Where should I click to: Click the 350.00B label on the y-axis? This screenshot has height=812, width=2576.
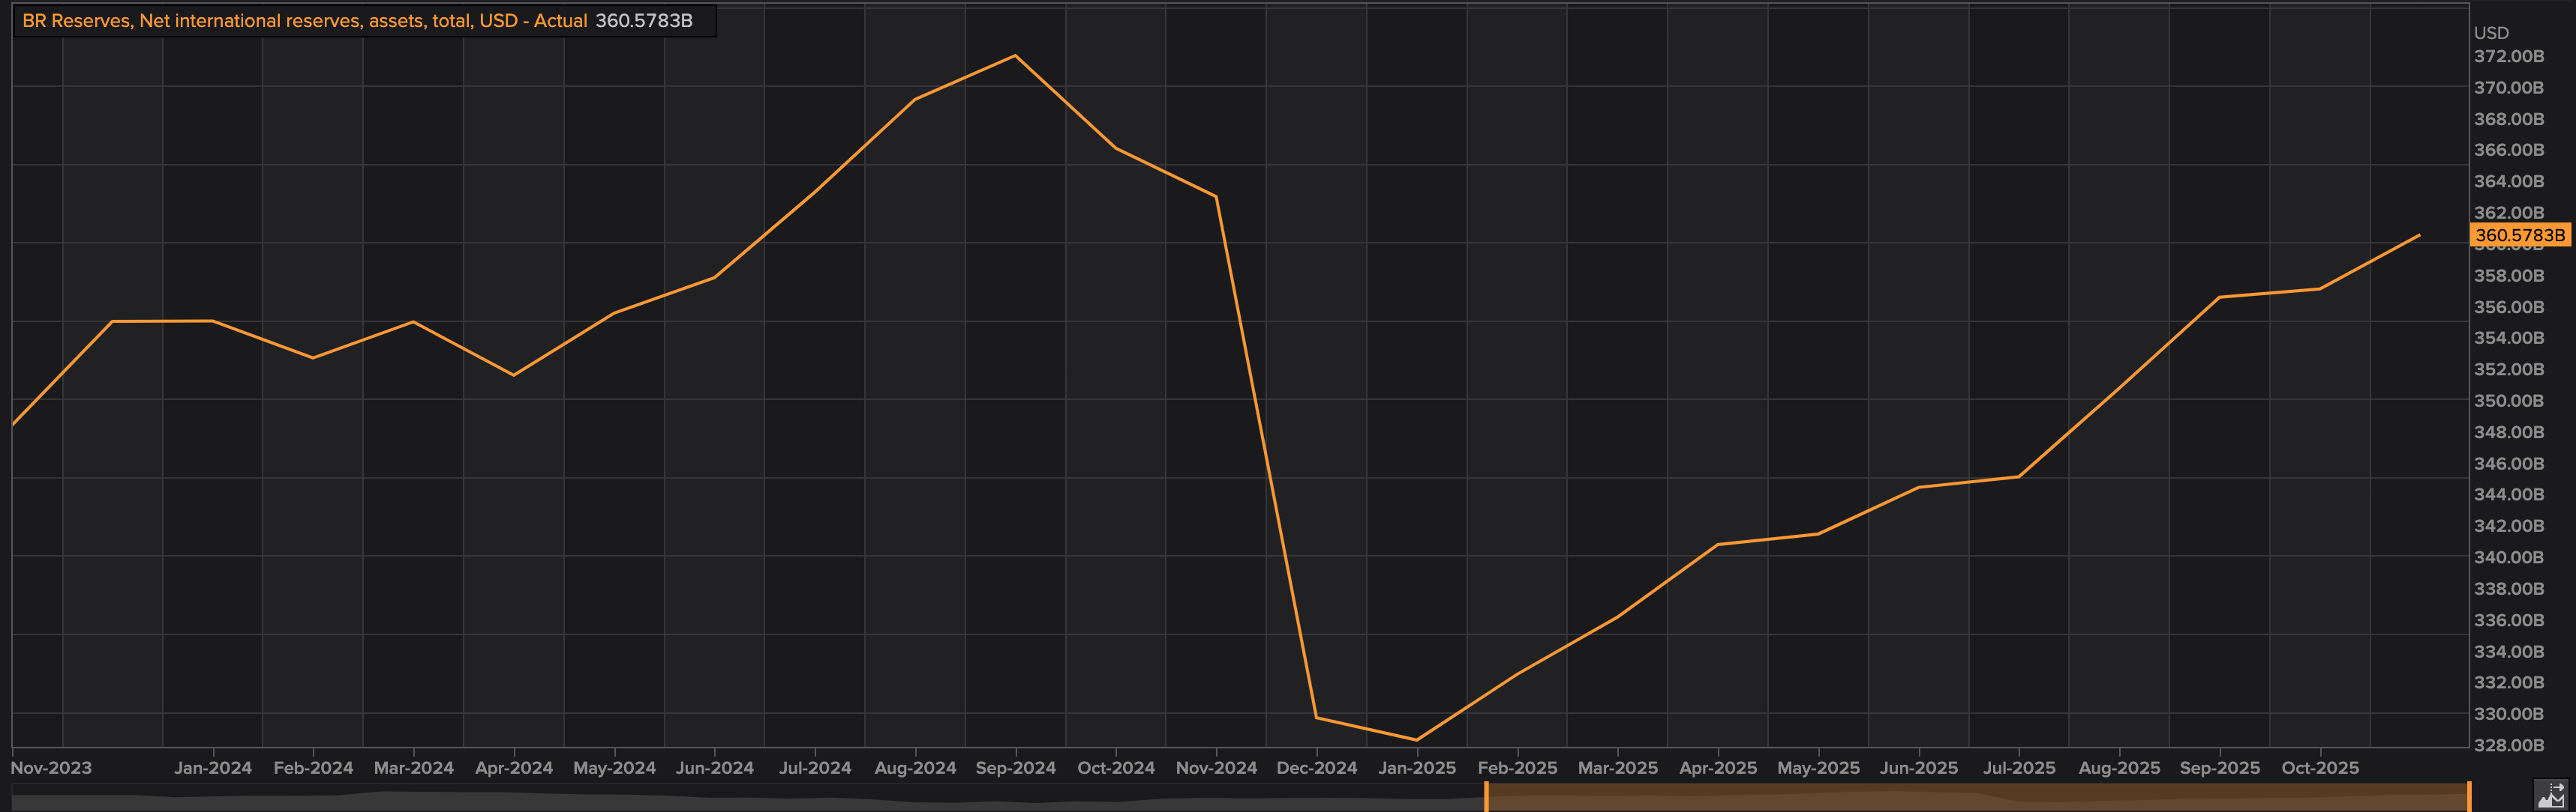coord(2508,401)
